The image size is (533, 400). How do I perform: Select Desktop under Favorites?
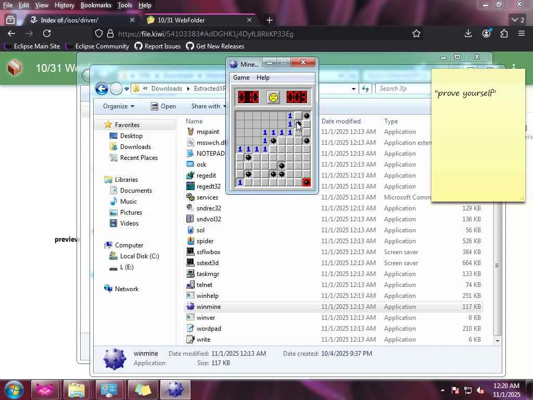[x=131, y=136]
